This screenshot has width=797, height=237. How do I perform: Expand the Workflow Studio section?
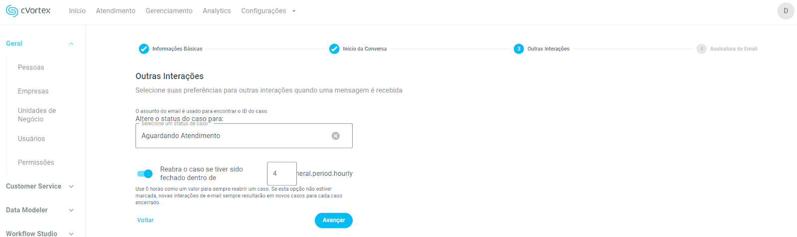pos(71,234)
